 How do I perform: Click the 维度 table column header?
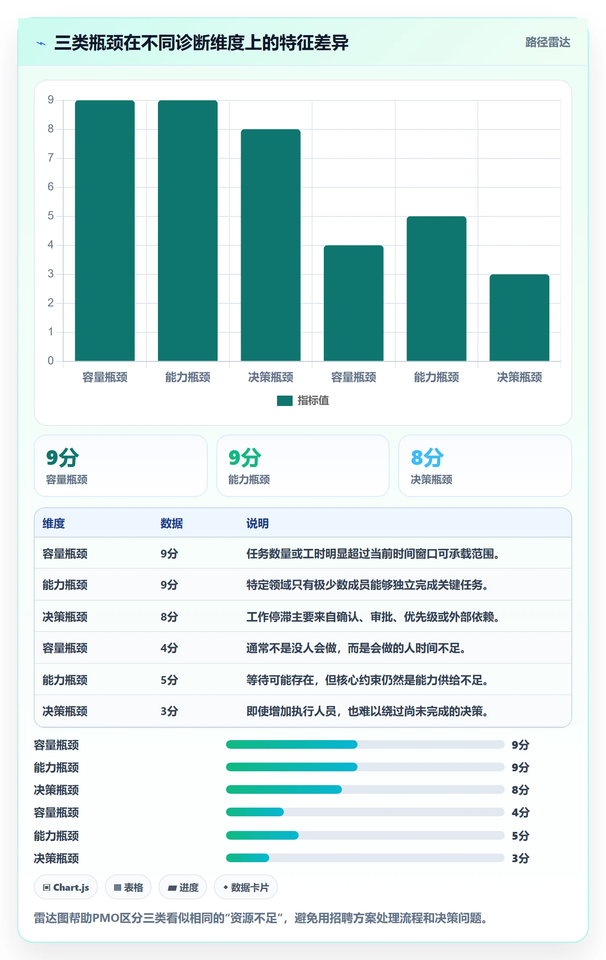54,523
